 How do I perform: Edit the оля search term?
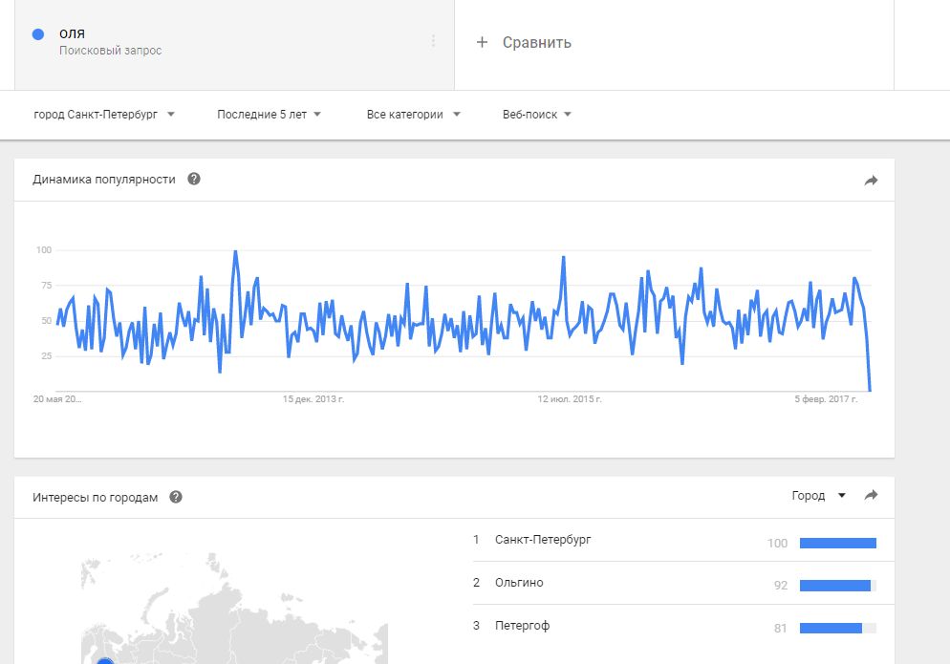click(x=73, y=34)
